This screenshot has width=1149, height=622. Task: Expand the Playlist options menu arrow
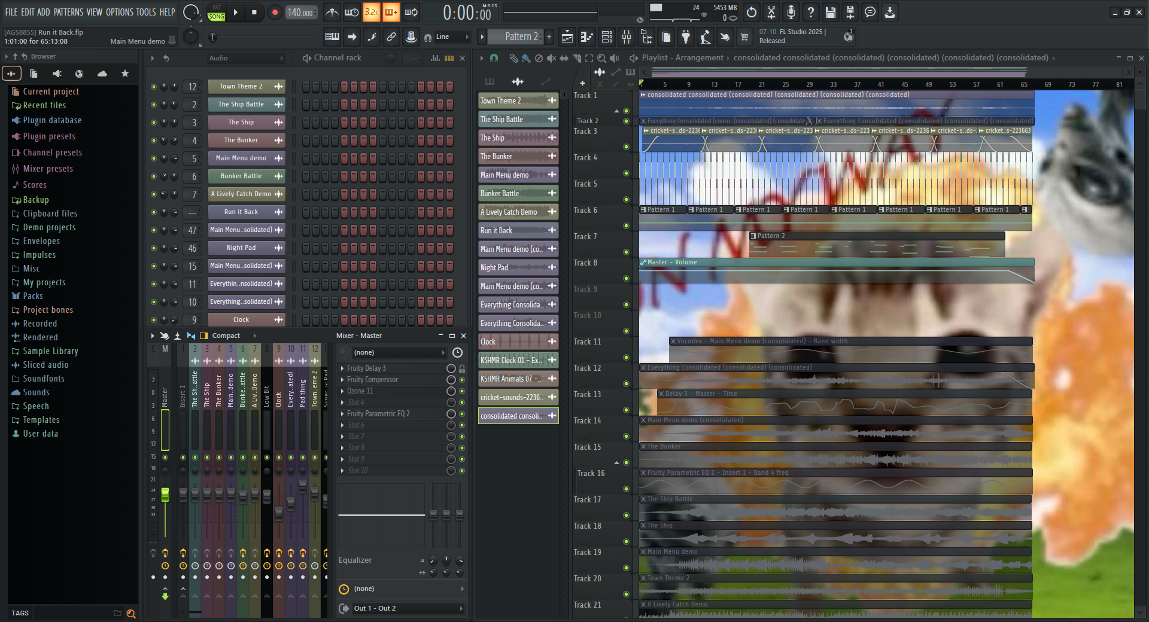(482, 58)
